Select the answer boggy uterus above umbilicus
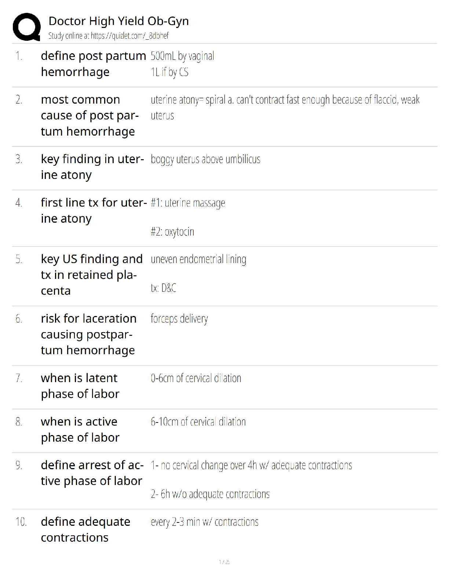Screen dimensions: 449x582 [x=205, y=159]
